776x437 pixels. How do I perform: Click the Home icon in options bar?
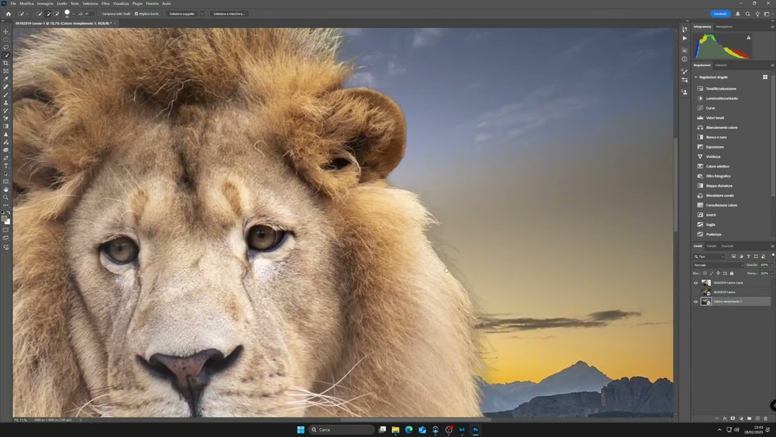click(8, 13)
